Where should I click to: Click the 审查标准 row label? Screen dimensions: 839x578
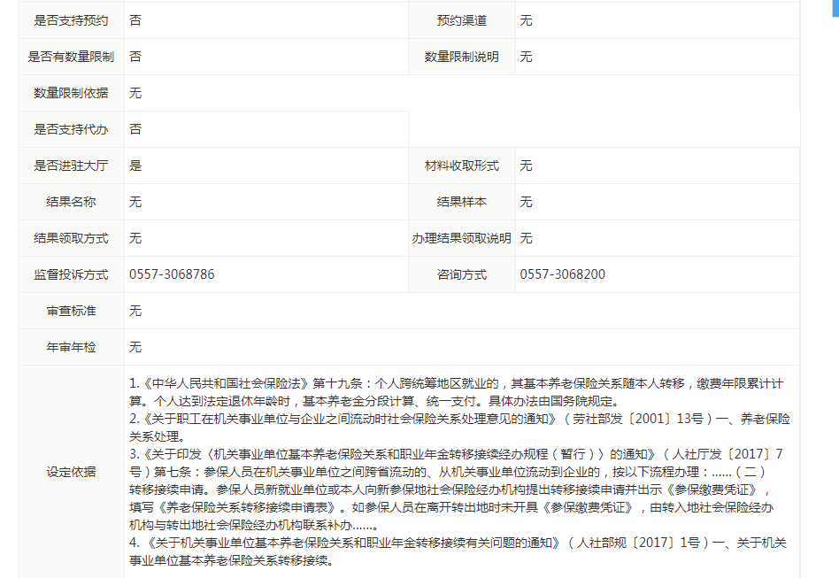pyautogui.click(x=71, y=311)
